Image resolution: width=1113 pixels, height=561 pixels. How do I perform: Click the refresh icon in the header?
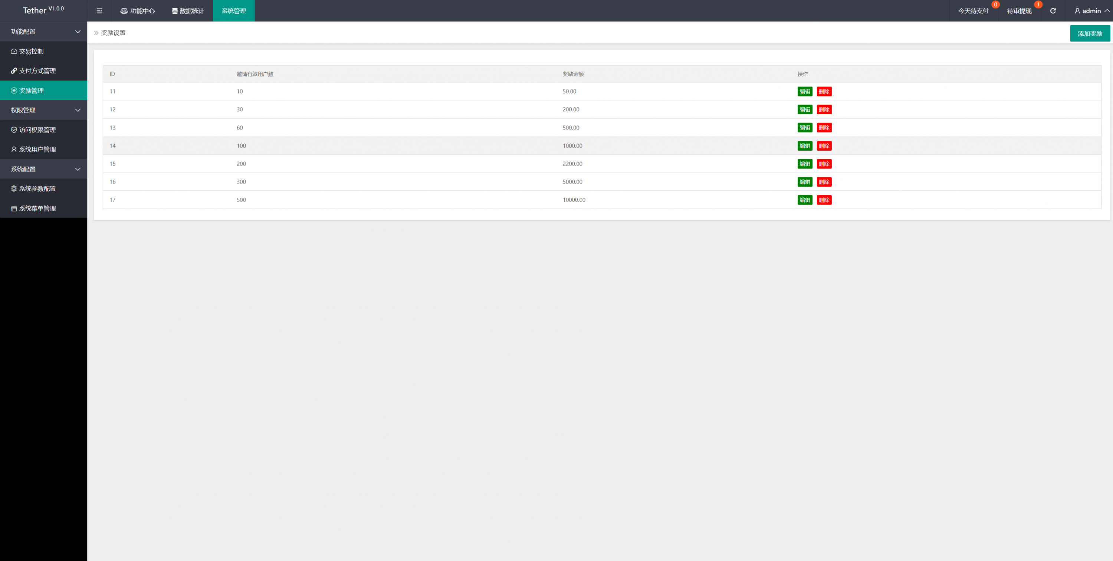[x=1053, y=11]
